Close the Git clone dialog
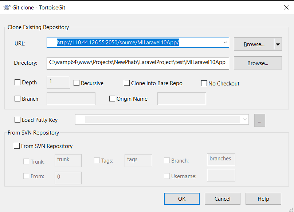Image resolution: width=294 pixels, height=212 pixels. click(x=286, y=8)
